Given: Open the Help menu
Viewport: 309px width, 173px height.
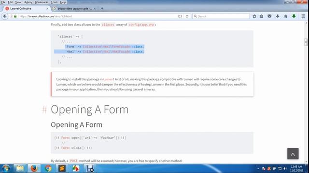Looking at the screenshot, I should pos(63,2).
